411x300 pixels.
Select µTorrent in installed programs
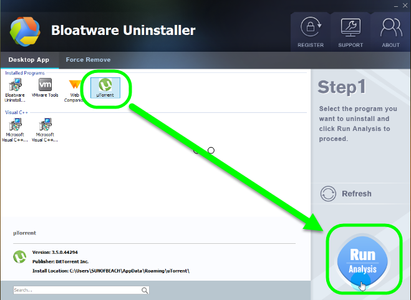pyautogui.click(x=105, y=88)
